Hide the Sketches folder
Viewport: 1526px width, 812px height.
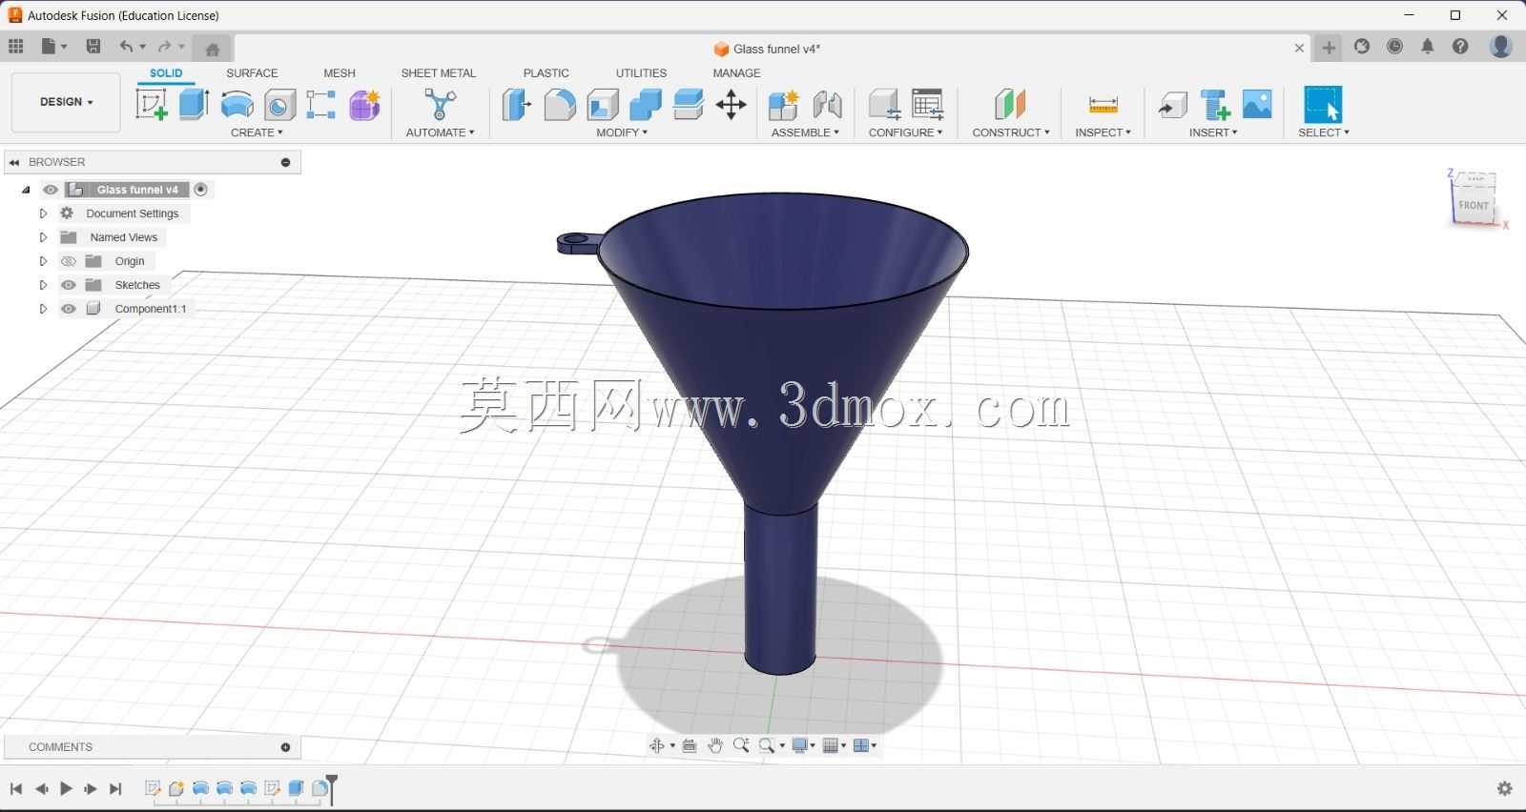pyautogui.click(x=69, y=285)
